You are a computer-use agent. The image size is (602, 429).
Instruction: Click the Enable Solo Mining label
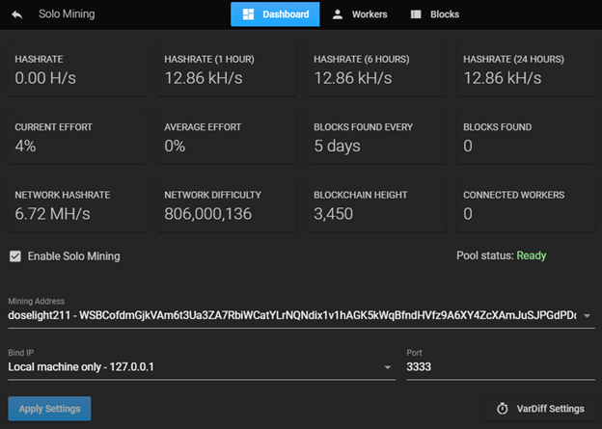tap(73, 256)
